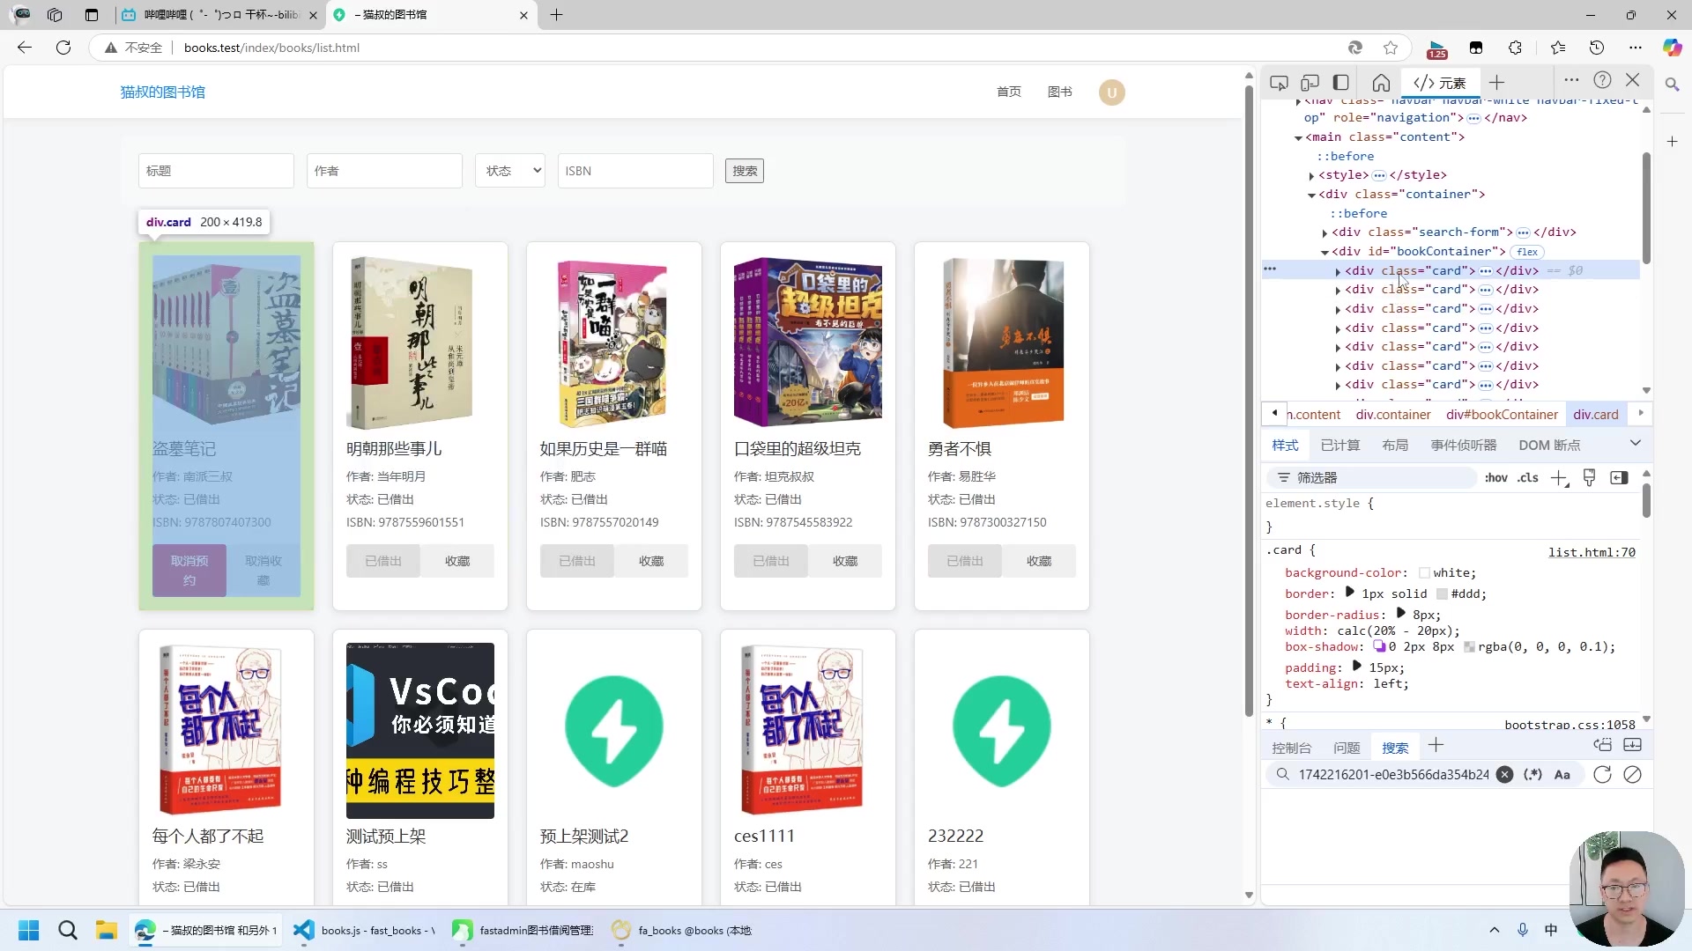Open the browser extensions puzzle icon
Image resolution: width=1692 pixels, height=951 pixels.
tap(1515, 48)
